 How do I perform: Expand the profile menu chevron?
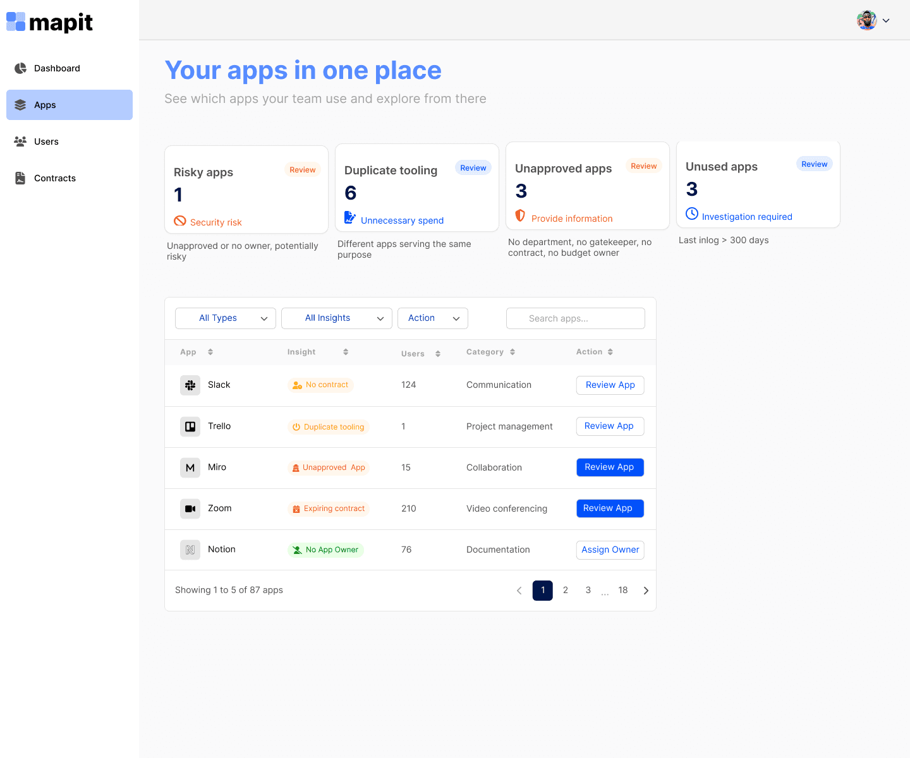(x=886, y=21)
